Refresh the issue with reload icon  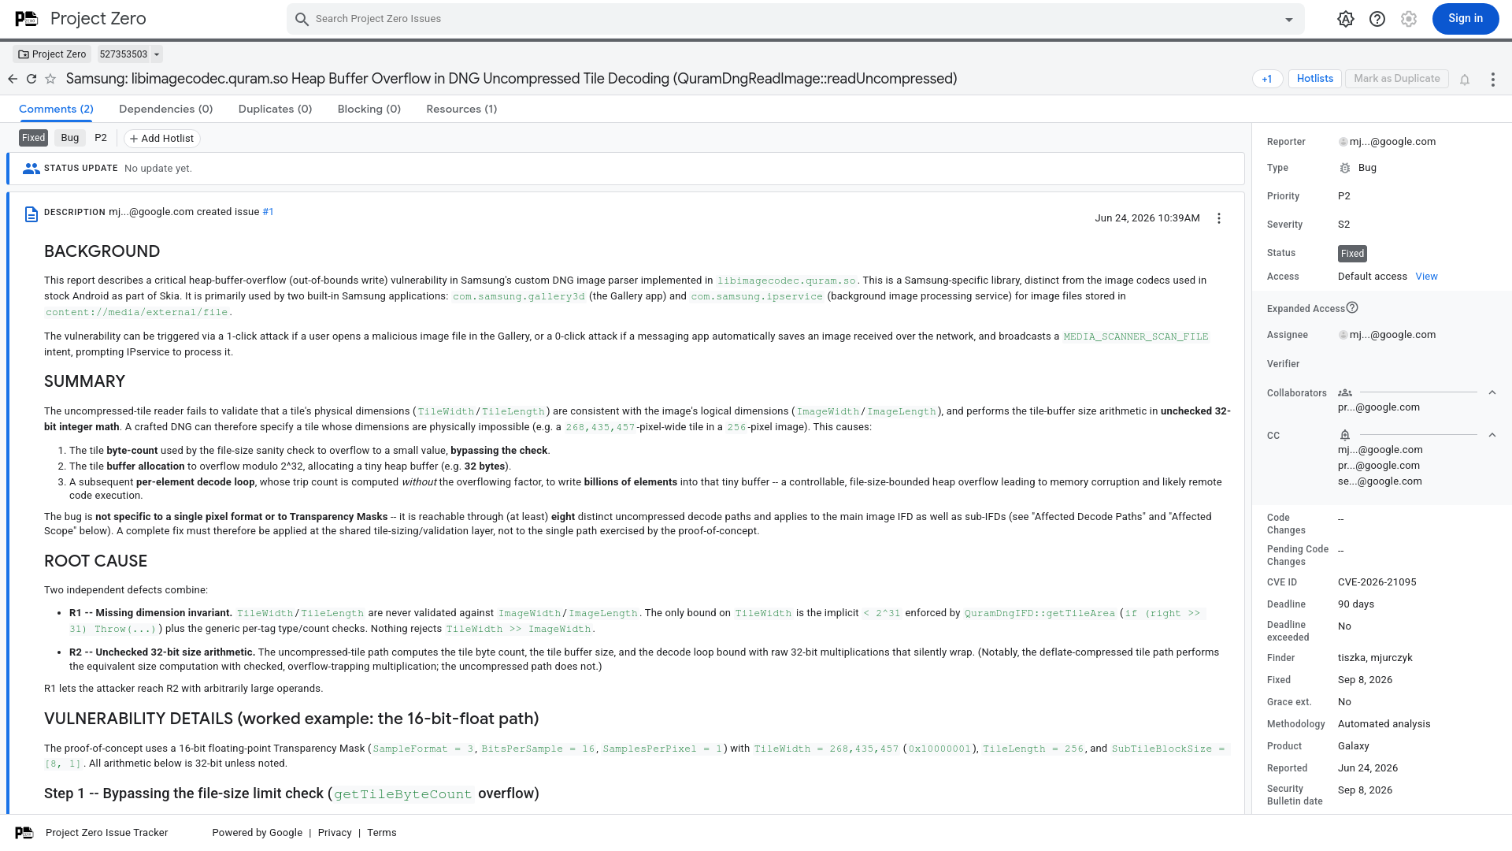31,79
